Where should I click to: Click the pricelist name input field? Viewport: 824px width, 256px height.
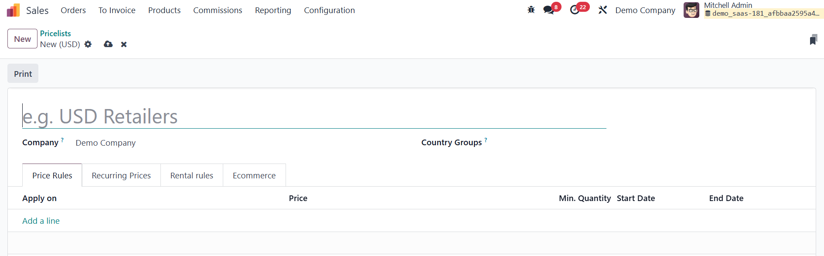point(314,116)
